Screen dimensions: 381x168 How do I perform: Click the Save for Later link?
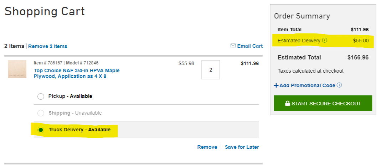pyautogui.click(x=242, y=147)
